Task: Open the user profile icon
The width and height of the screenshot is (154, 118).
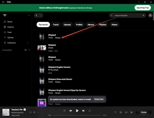Action: (x=150, y=15)
